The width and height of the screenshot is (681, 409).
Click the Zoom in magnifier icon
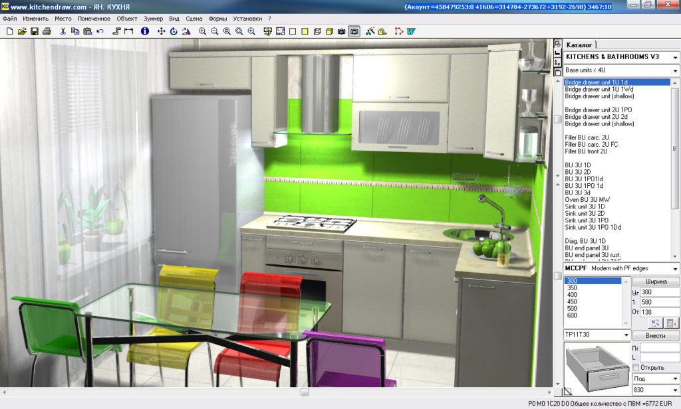click(202, 31)
